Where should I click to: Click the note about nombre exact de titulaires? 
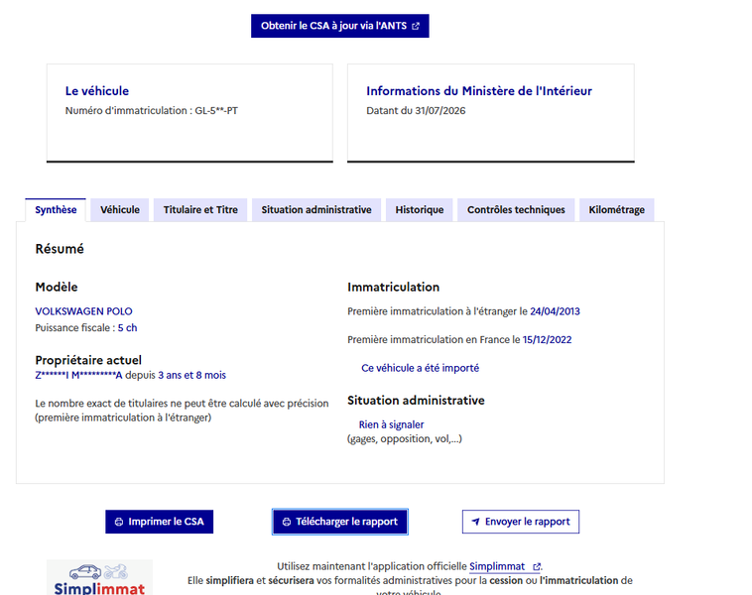182,411
